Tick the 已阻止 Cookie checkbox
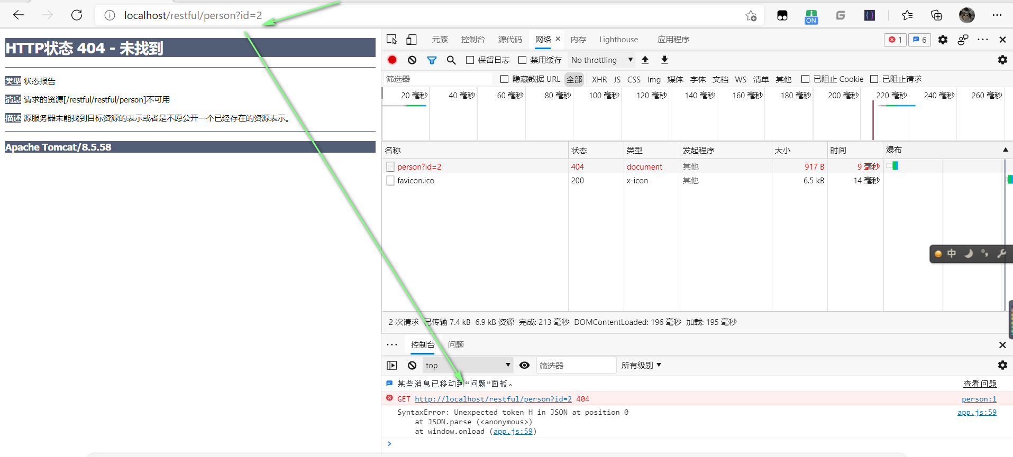Image resolution: width=1013 pixels, height=457 pixels. tap(805, 79)
